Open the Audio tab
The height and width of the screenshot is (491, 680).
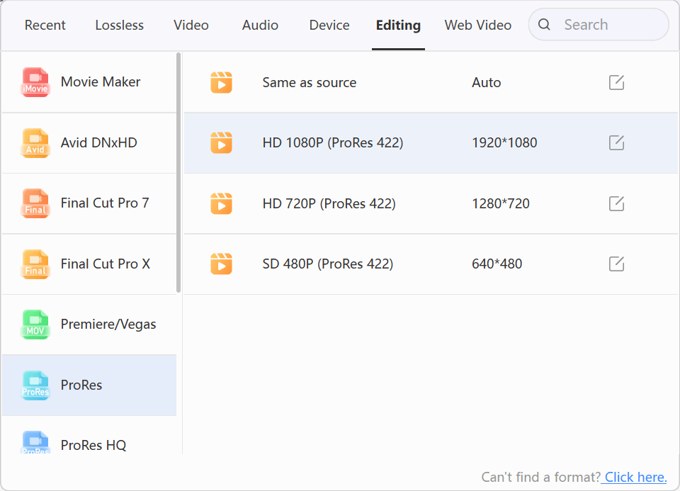[260, 26]
